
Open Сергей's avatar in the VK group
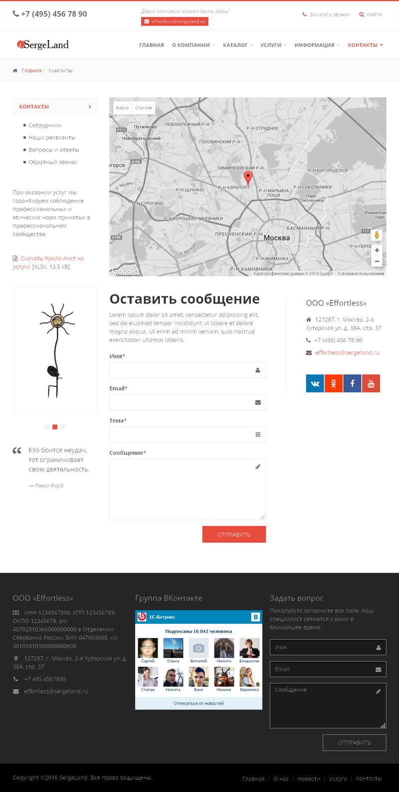tap(148, 648)
